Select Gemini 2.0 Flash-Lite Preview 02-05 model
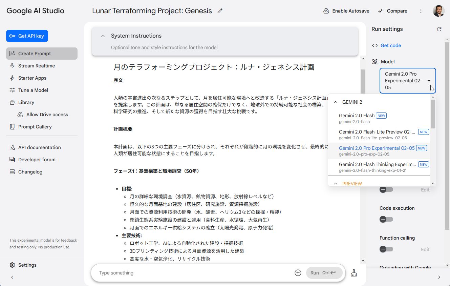 pos(379,135)
